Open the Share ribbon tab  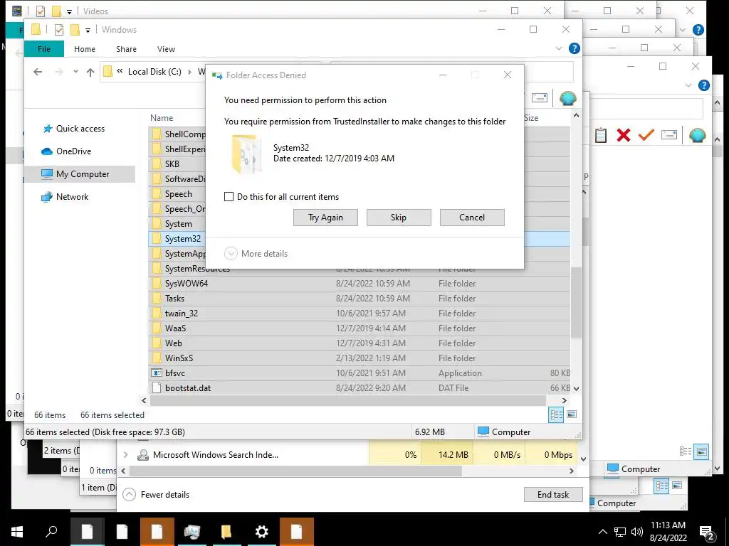pos(127,49)
